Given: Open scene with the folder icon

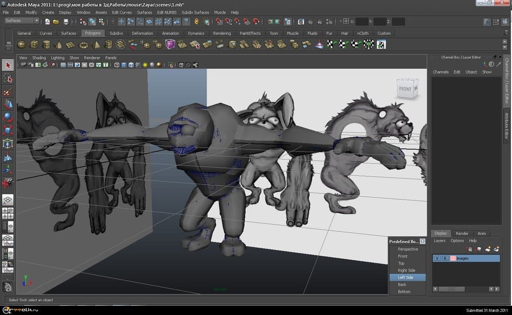Looking at the screenshot, I should pos(56,21).
